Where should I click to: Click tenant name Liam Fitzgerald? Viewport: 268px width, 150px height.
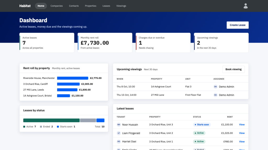pos(131,133)
